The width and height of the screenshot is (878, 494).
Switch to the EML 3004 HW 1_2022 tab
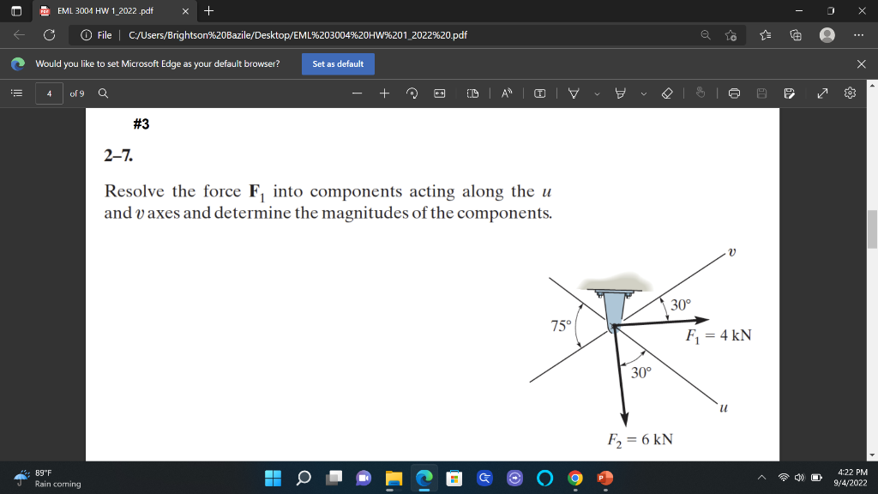point(103,12)
